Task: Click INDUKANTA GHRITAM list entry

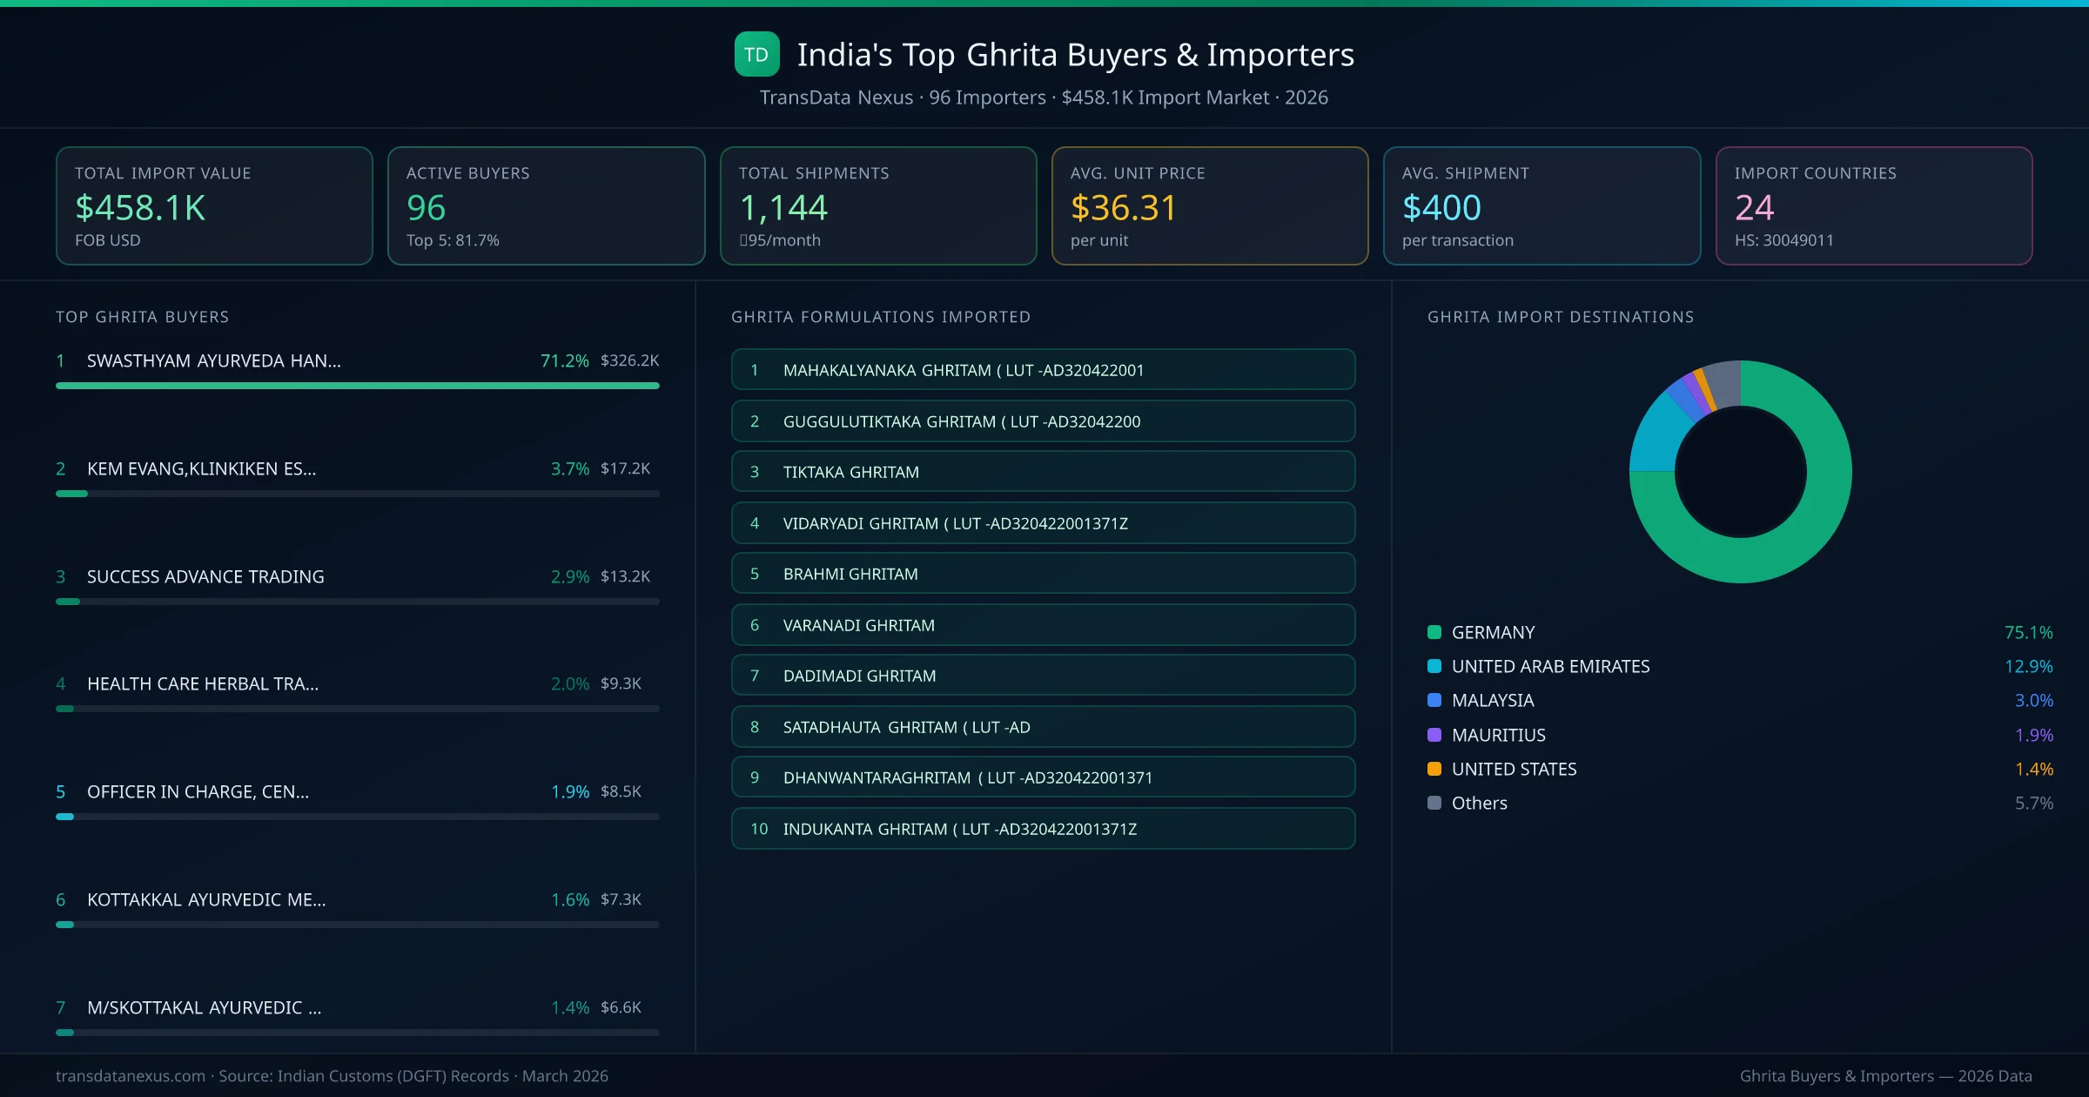Action: coord(1043,829)
